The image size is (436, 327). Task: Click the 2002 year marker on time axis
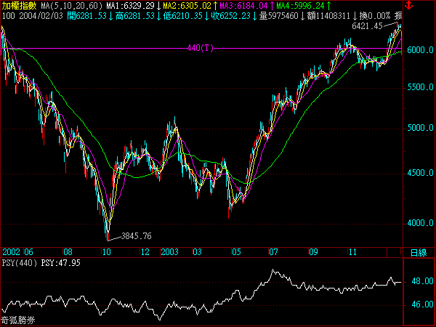click(11, 252)
